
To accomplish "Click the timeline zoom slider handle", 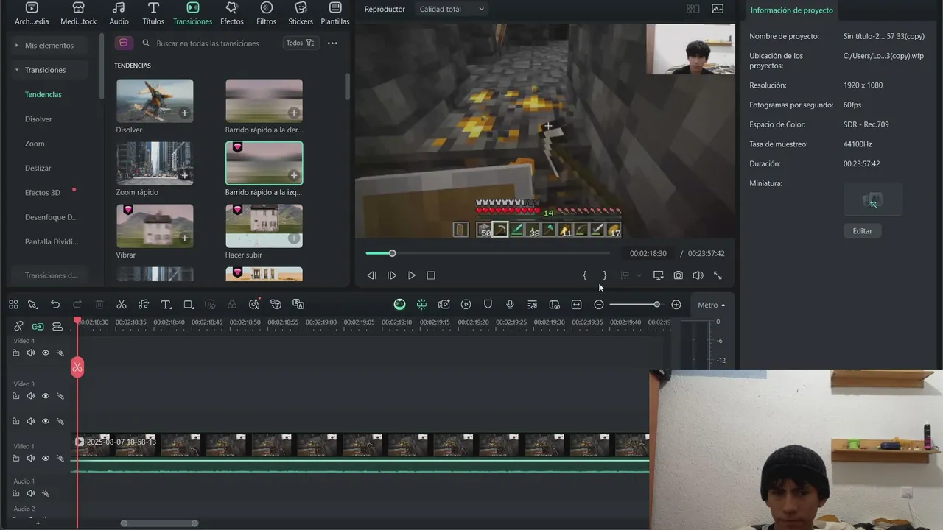I will [x=656, y=304].
